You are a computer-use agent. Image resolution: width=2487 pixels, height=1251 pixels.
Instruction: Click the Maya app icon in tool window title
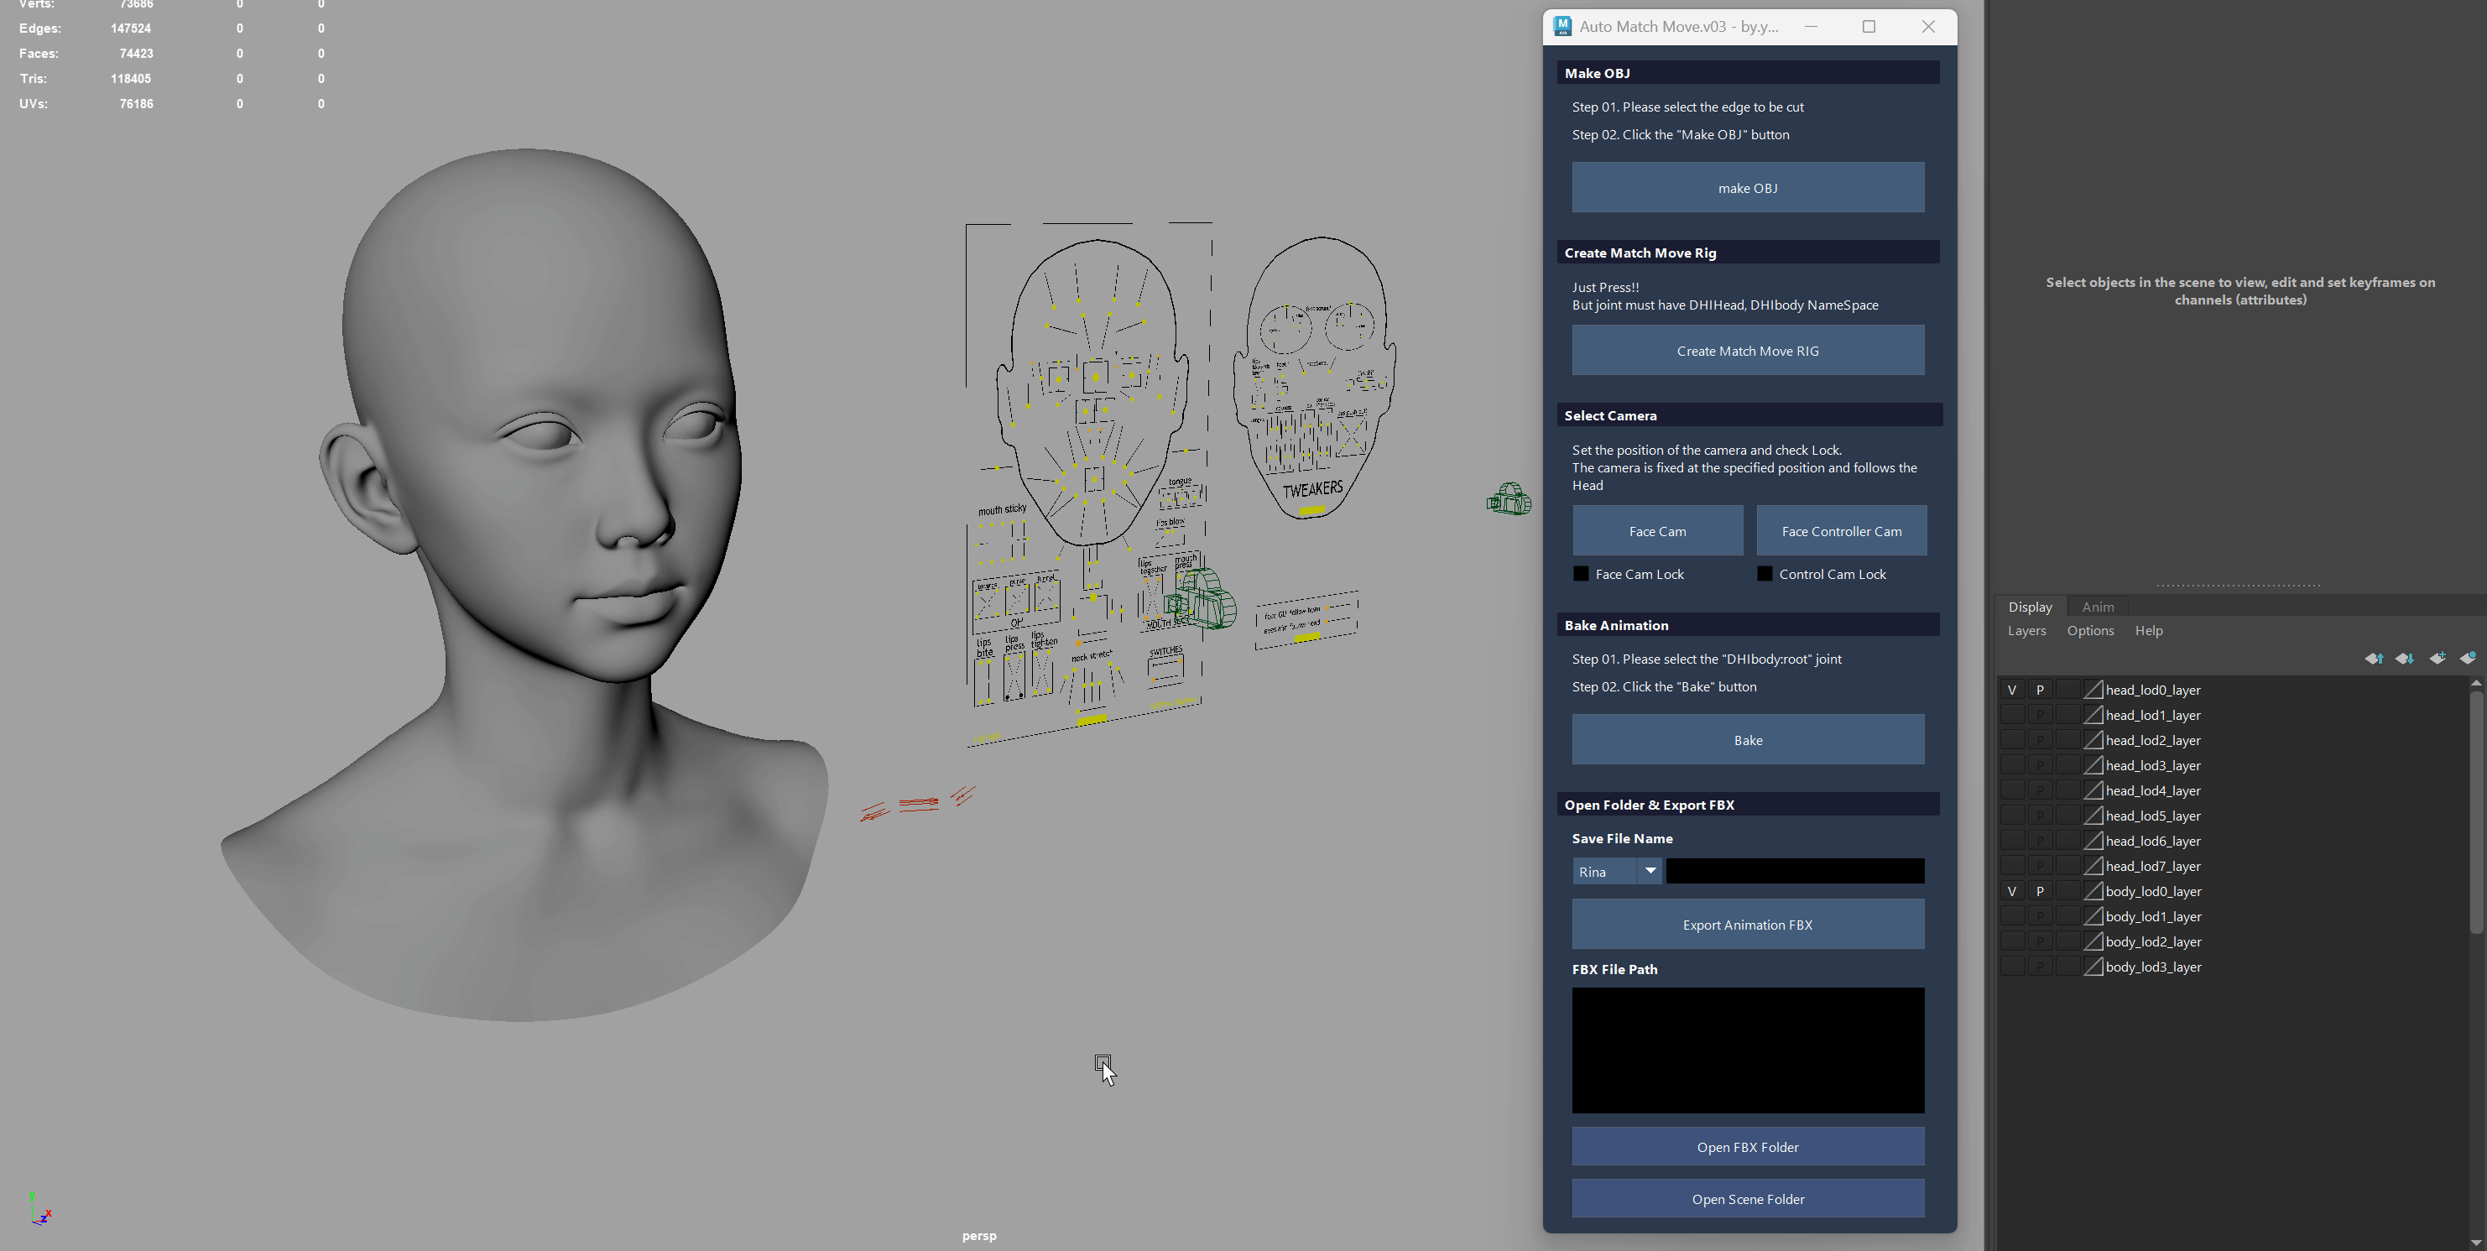[1562, 26]
